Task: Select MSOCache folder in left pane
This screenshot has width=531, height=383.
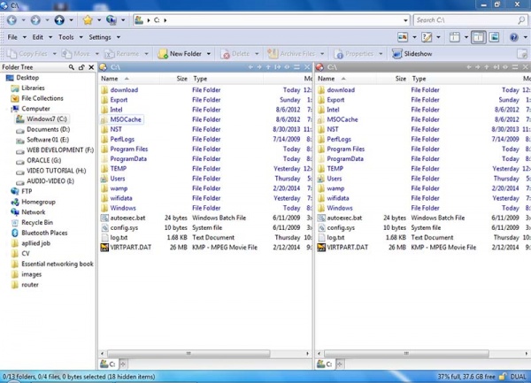Action: (126, 119)
